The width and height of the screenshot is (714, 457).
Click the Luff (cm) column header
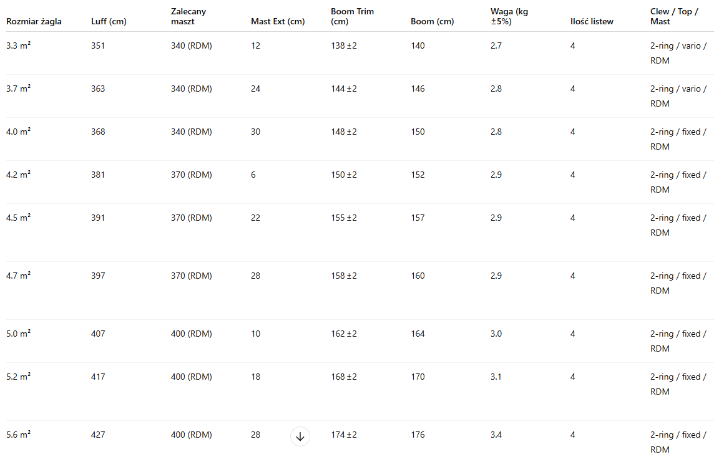pos(109,22)
